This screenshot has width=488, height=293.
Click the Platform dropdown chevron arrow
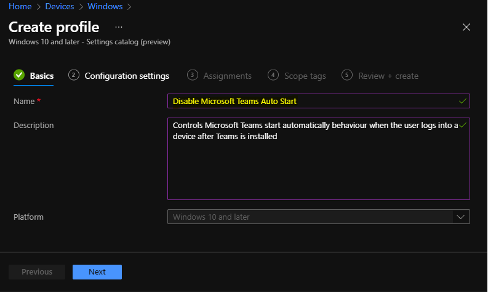460,217
